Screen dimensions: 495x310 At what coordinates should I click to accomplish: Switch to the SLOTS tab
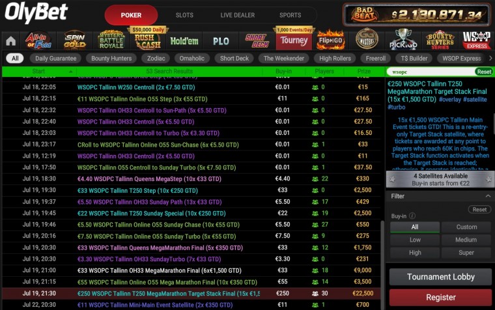coord(184,15)
